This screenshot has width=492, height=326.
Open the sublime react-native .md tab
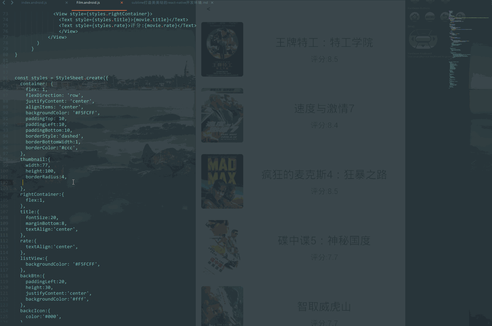[x=170, y=2]
